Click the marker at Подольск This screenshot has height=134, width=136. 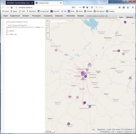[83, 79]
